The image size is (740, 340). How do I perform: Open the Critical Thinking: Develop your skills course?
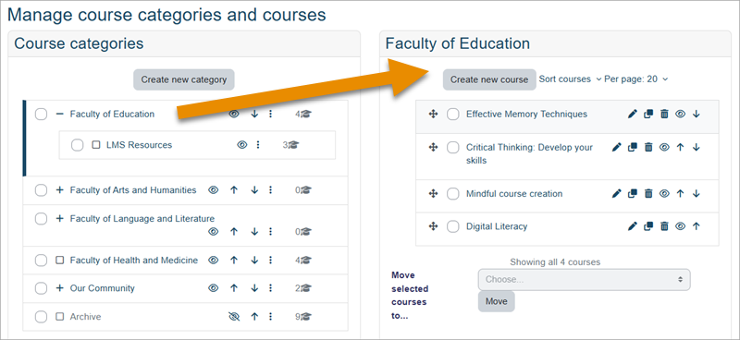click(529, 153)
